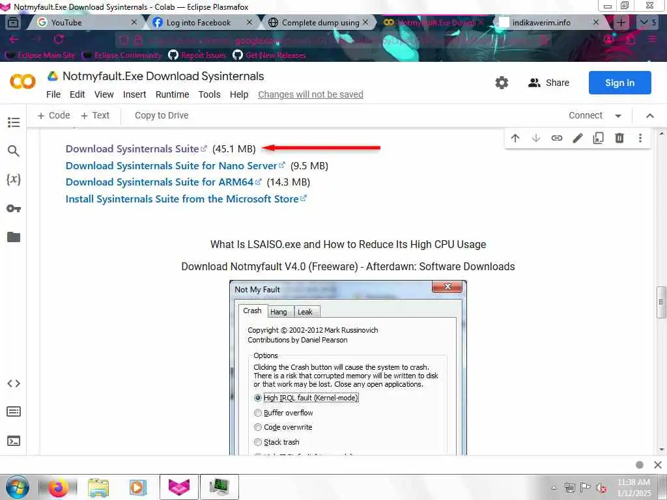Click Copy to Drive
The width and height of the screenshot is (667, 500).
tap(162, 116)
